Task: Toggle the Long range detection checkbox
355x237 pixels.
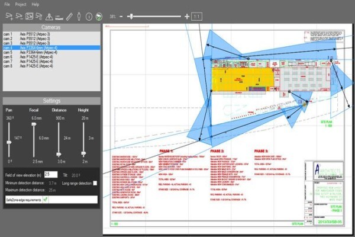Action: pos(95,183)
